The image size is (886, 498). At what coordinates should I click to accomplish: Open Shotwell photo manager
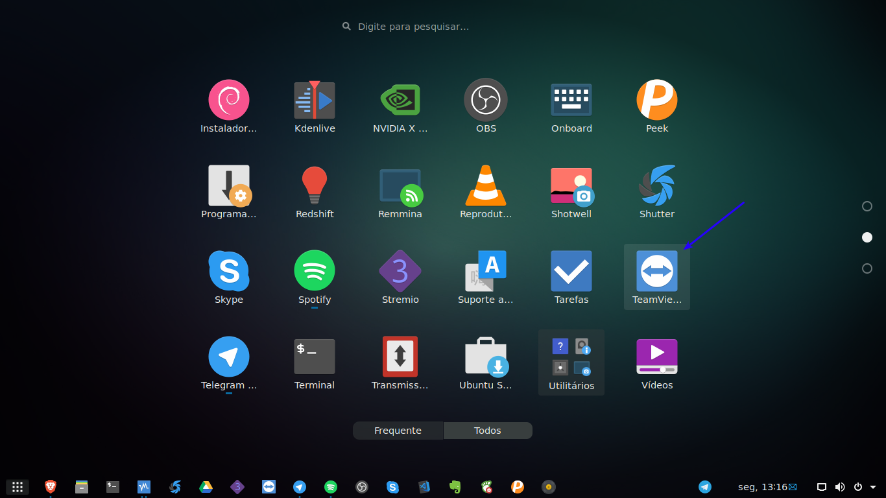click(571, 193)
